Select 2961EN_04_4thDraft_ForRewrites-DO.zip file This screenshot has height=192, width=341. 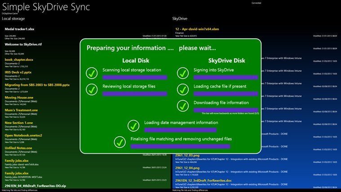click(x=35, y=186)
